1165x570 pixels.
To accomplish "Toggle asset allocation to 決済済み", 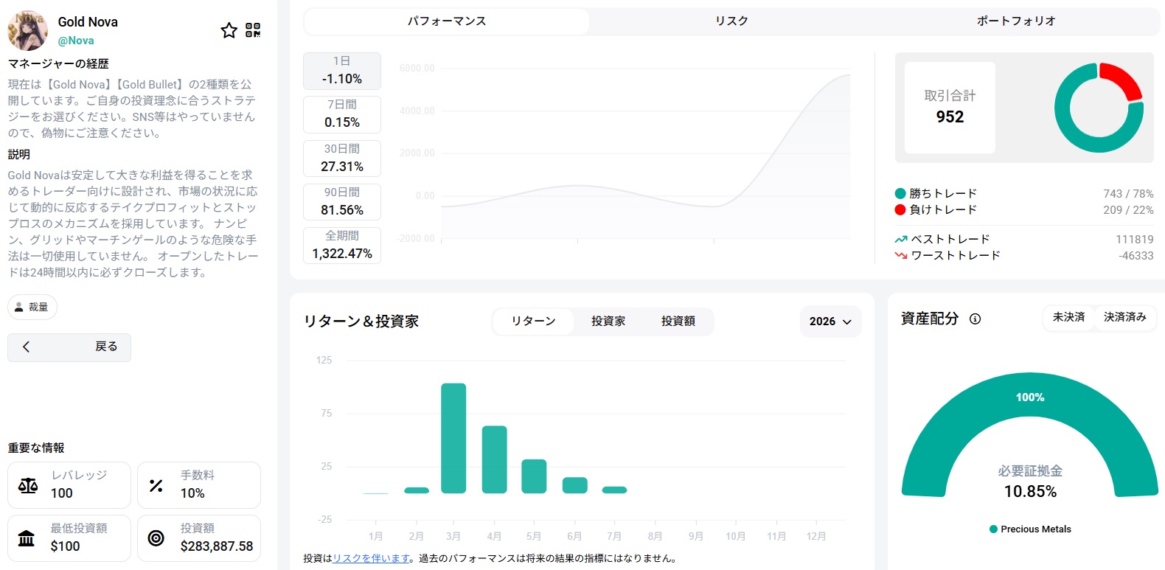I will point(1125,318).
